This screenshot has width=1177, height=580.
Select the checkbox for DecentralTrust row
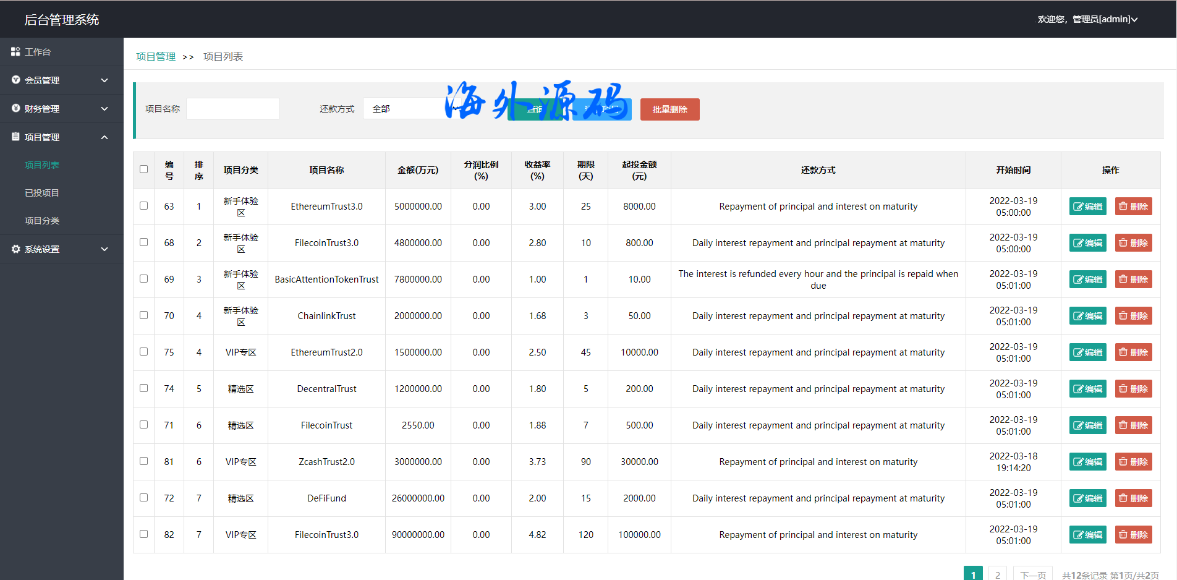pyautogui.click(x=144, y=388)
